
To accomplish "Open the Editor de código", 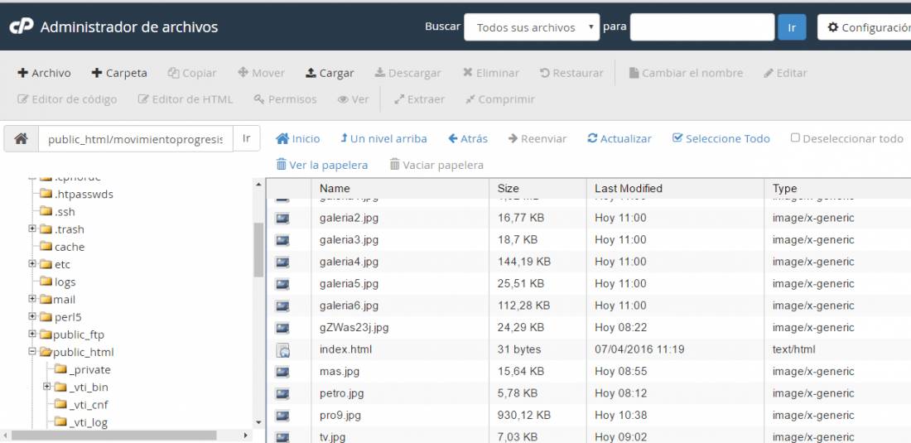I will (67, 99).
